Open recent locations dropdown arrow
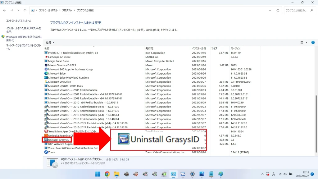318x179 pixels. [18, 10]
